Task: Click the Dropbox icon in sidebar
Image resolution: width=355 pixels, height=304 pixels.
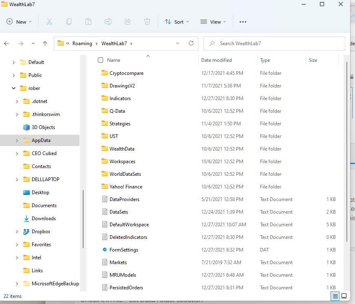Action: click(x=26, y=232)
